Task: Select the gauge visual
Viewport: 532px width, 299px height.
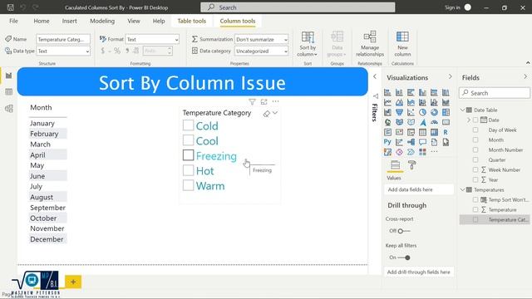Action: point(434,122)
